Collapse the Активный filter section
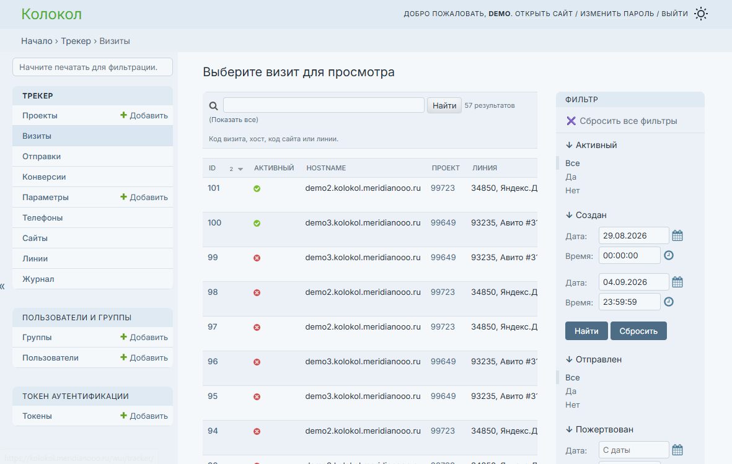Screen dimensions: 732x464 [x=591, y=145]
